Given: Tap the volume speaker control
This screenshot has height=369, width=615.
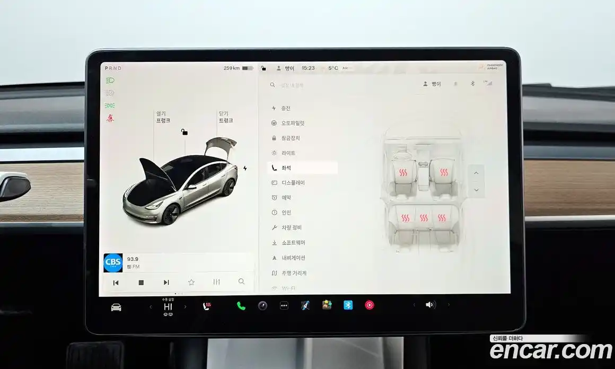Looking at the screenshot, I should coord(430,305).
